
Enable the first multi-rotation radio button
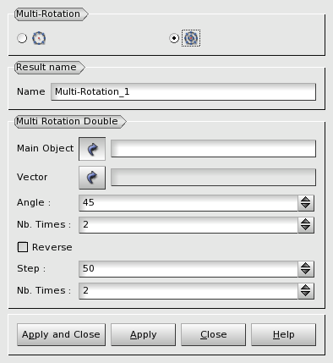coord(22,38)
